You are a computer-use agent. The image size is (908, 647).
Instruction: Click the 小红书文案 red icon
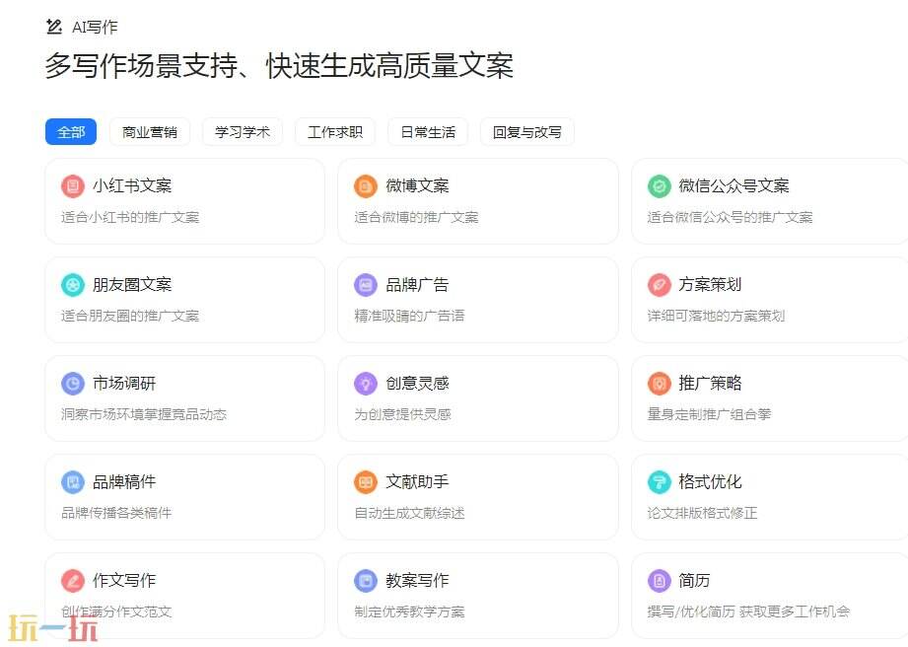(73, 185)
